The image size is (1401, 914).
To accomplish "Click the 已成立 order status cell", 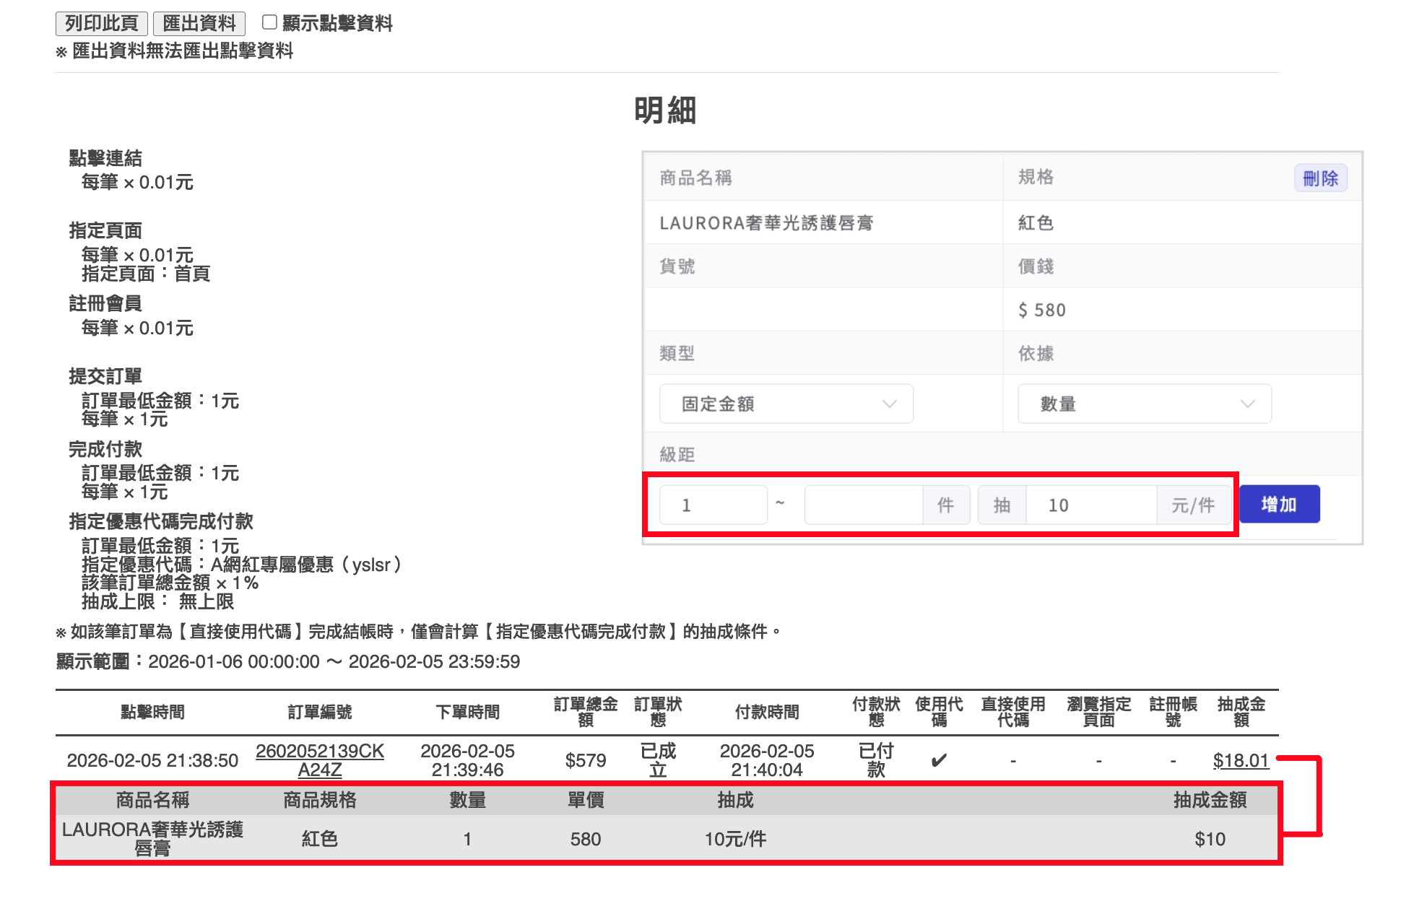I will 658,760.
